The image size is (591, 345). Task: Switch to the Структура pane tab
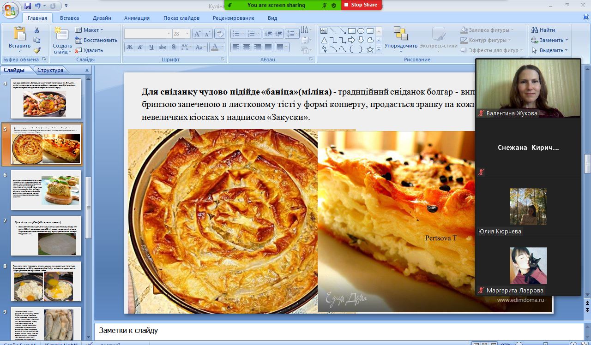click(x=50, y=70)
